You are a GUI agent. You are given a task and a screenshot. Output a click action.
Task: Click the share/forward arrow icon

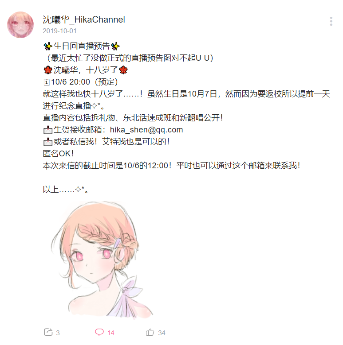(48, 332)
